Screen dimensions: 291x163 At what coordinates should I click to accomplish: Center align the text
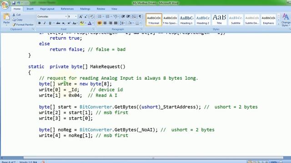pos(105,23)
